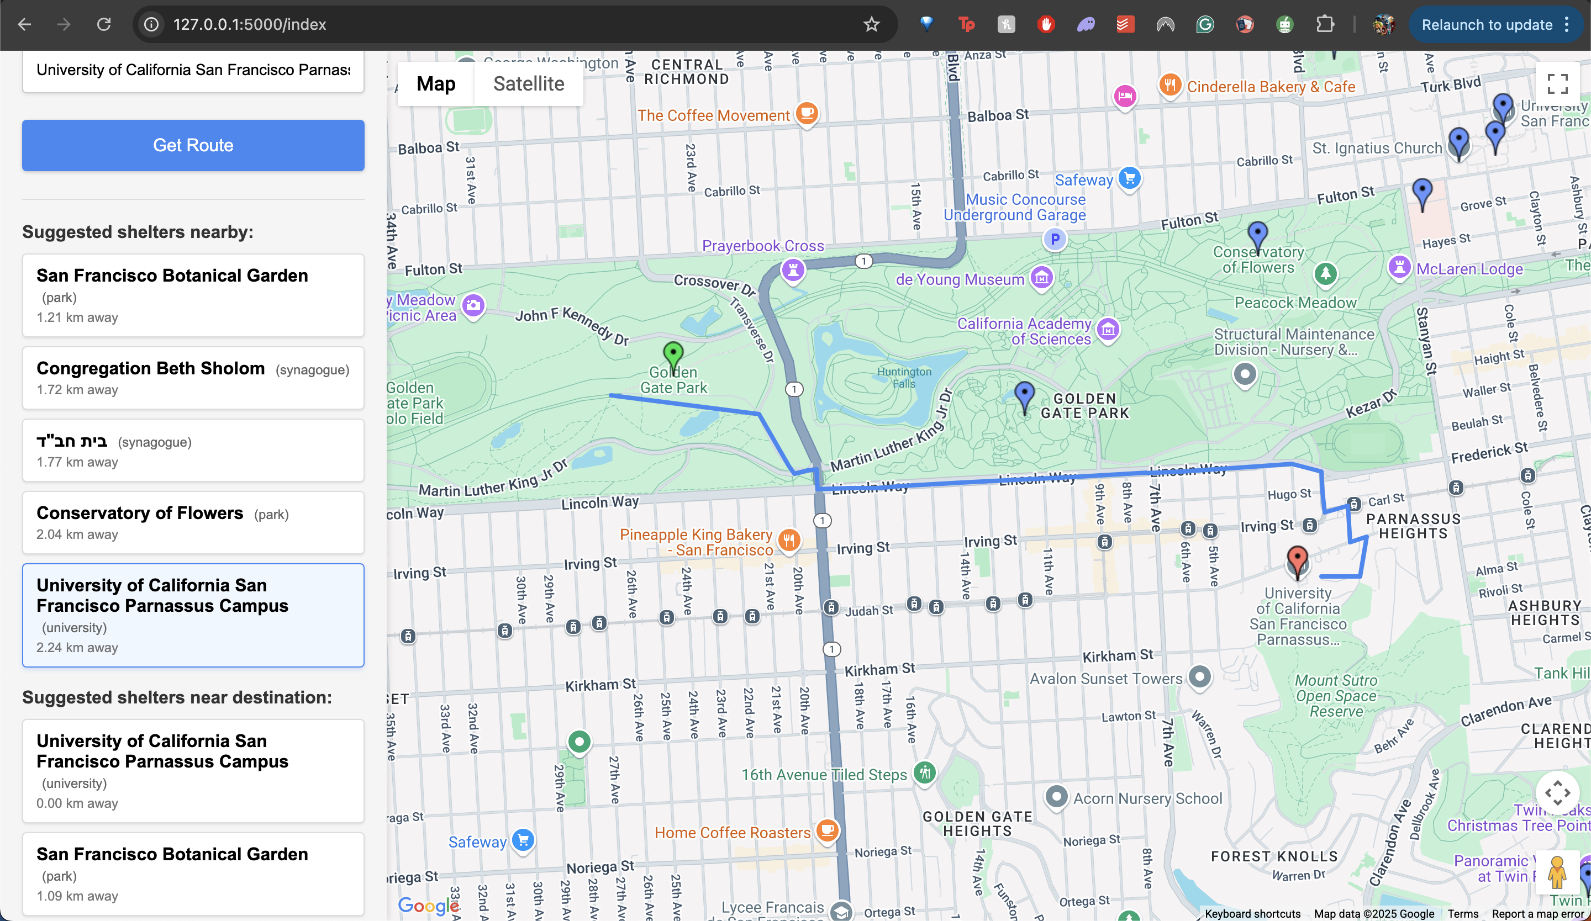Open the map camera pan controls

1557,792
